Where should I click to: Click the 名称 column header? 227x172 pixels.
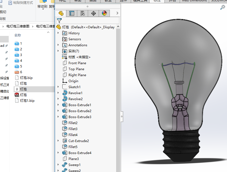pos(18,35)
